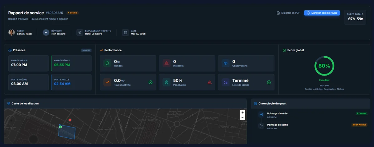Image resolution: width=374 pixels, height=147 pixels.
Task: Click the calendar icon next to the date
Action: click(x=125, y=32)
